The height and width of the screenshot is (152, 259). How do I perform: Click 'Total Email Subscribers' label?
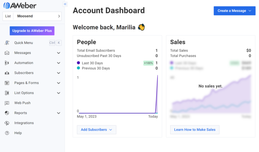(x=96, y=51)
